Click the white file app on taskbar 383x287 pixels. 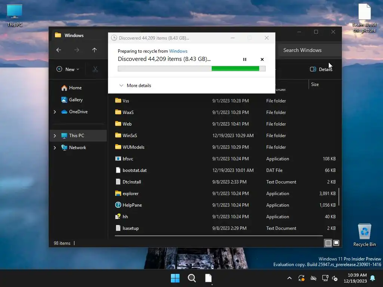[x=208, y=278]
